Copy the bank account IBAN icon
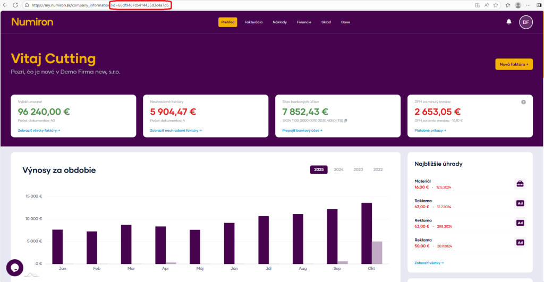 (345, 121)
